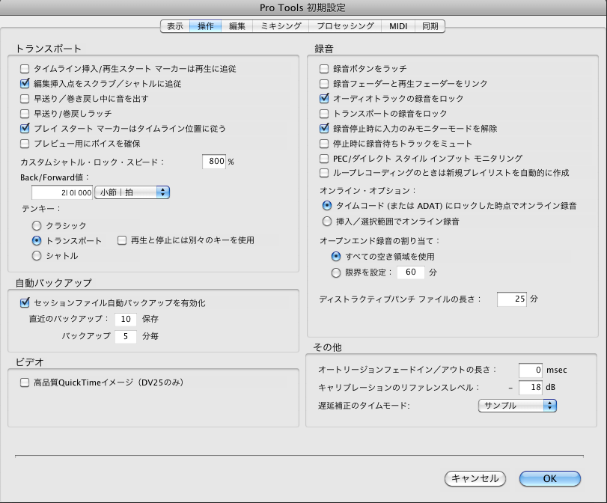Check 早送り/巻戻しラッチ option
607x503 pixels.
pos(25,114)
